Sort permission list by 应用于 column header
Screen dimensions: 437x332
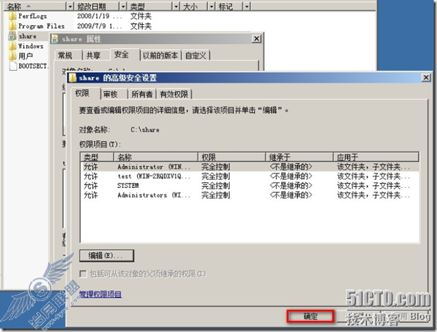376,157
